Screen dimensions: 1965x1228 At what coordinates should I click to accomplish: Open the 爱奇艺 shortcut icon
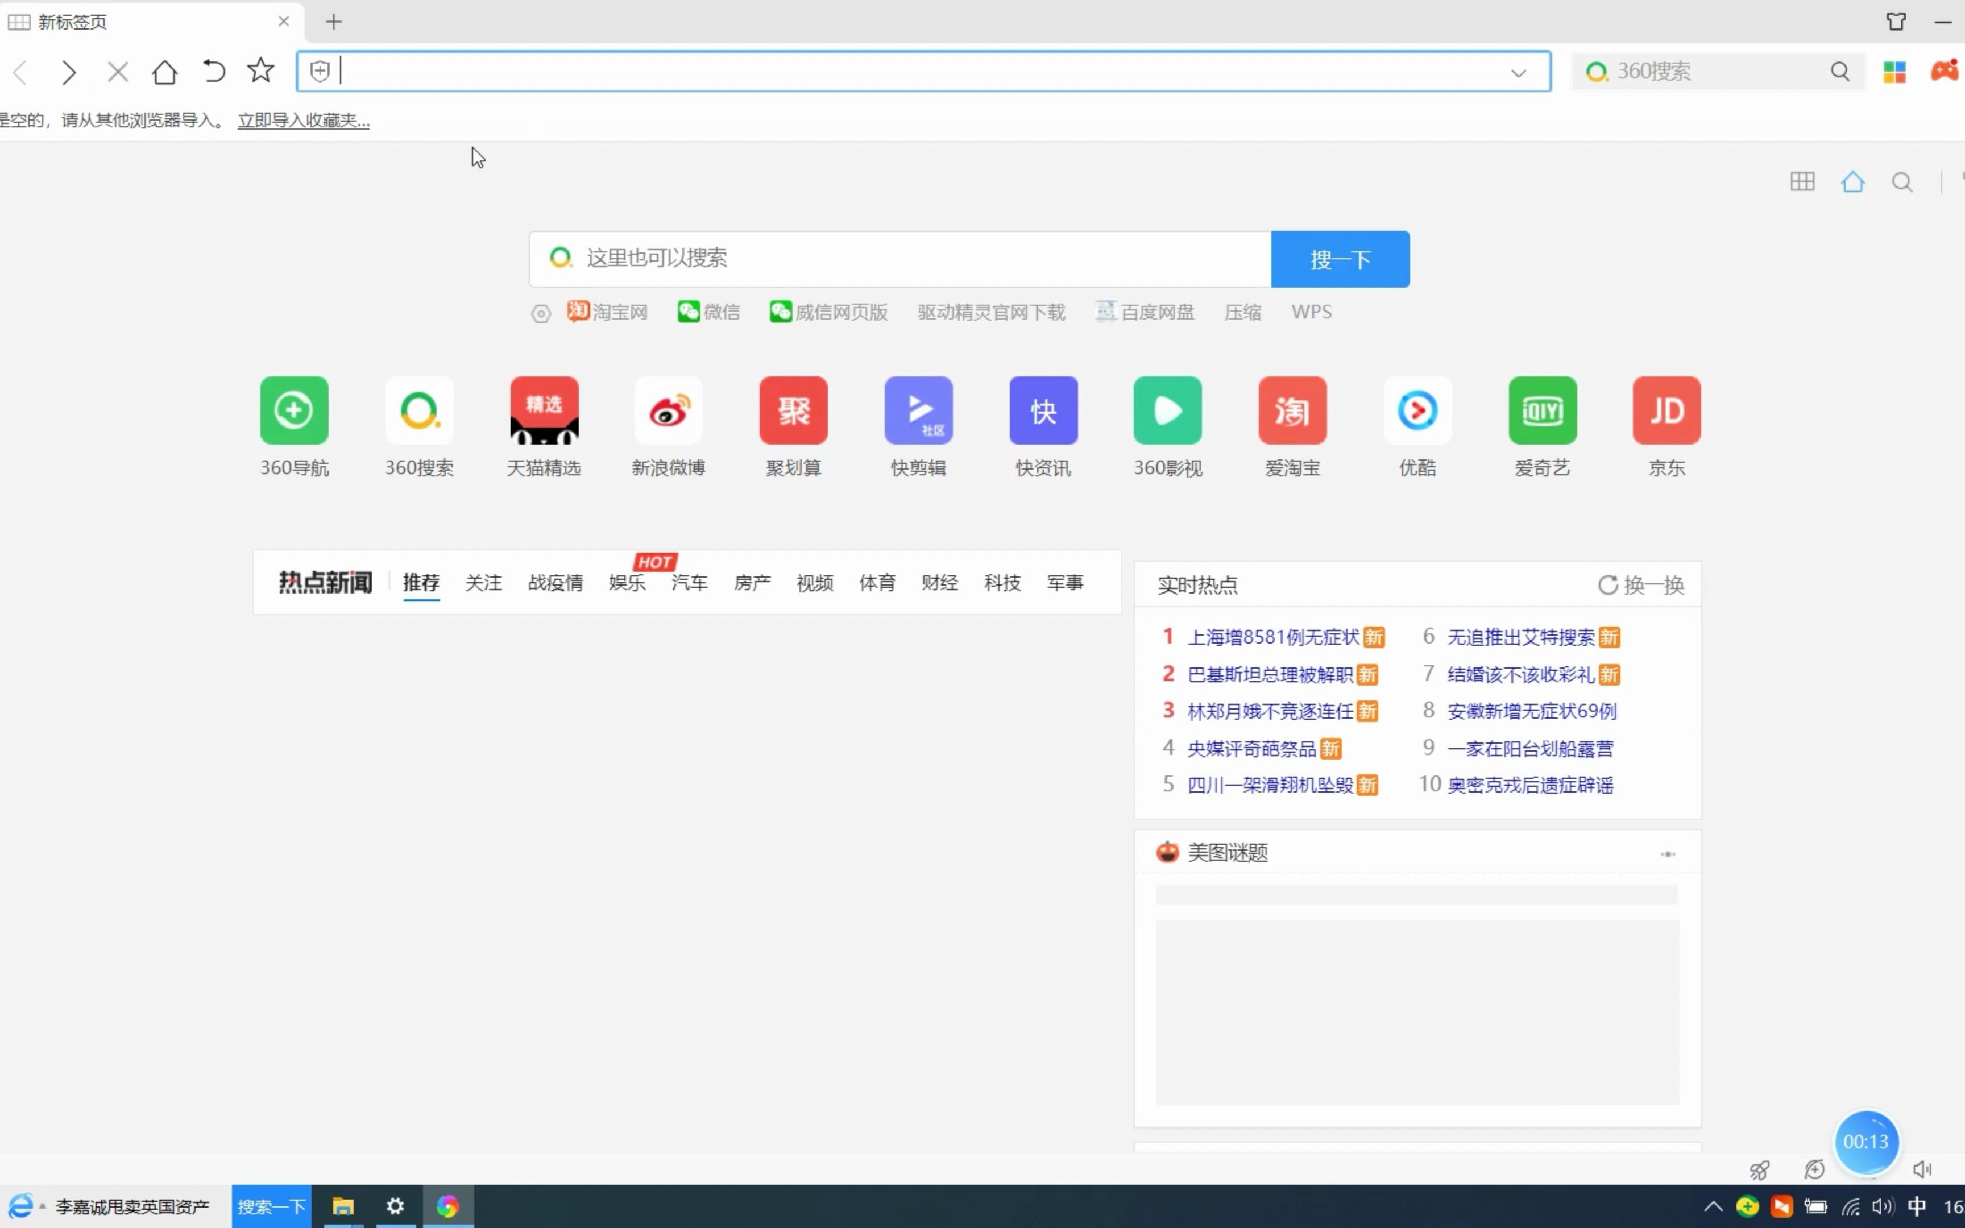point(1543,410)
